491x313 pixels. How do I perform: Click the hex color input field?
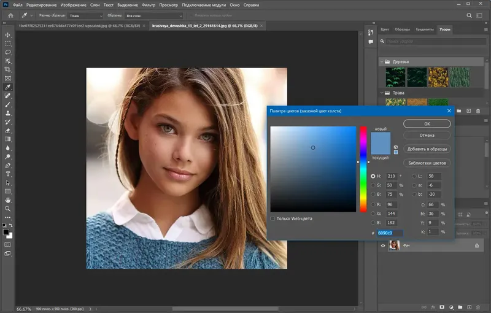(390, 233)
